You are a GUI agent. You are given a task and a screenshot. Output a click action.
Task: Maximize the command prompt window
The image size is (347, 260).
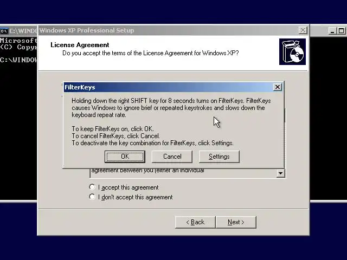(x=341, y=30)
